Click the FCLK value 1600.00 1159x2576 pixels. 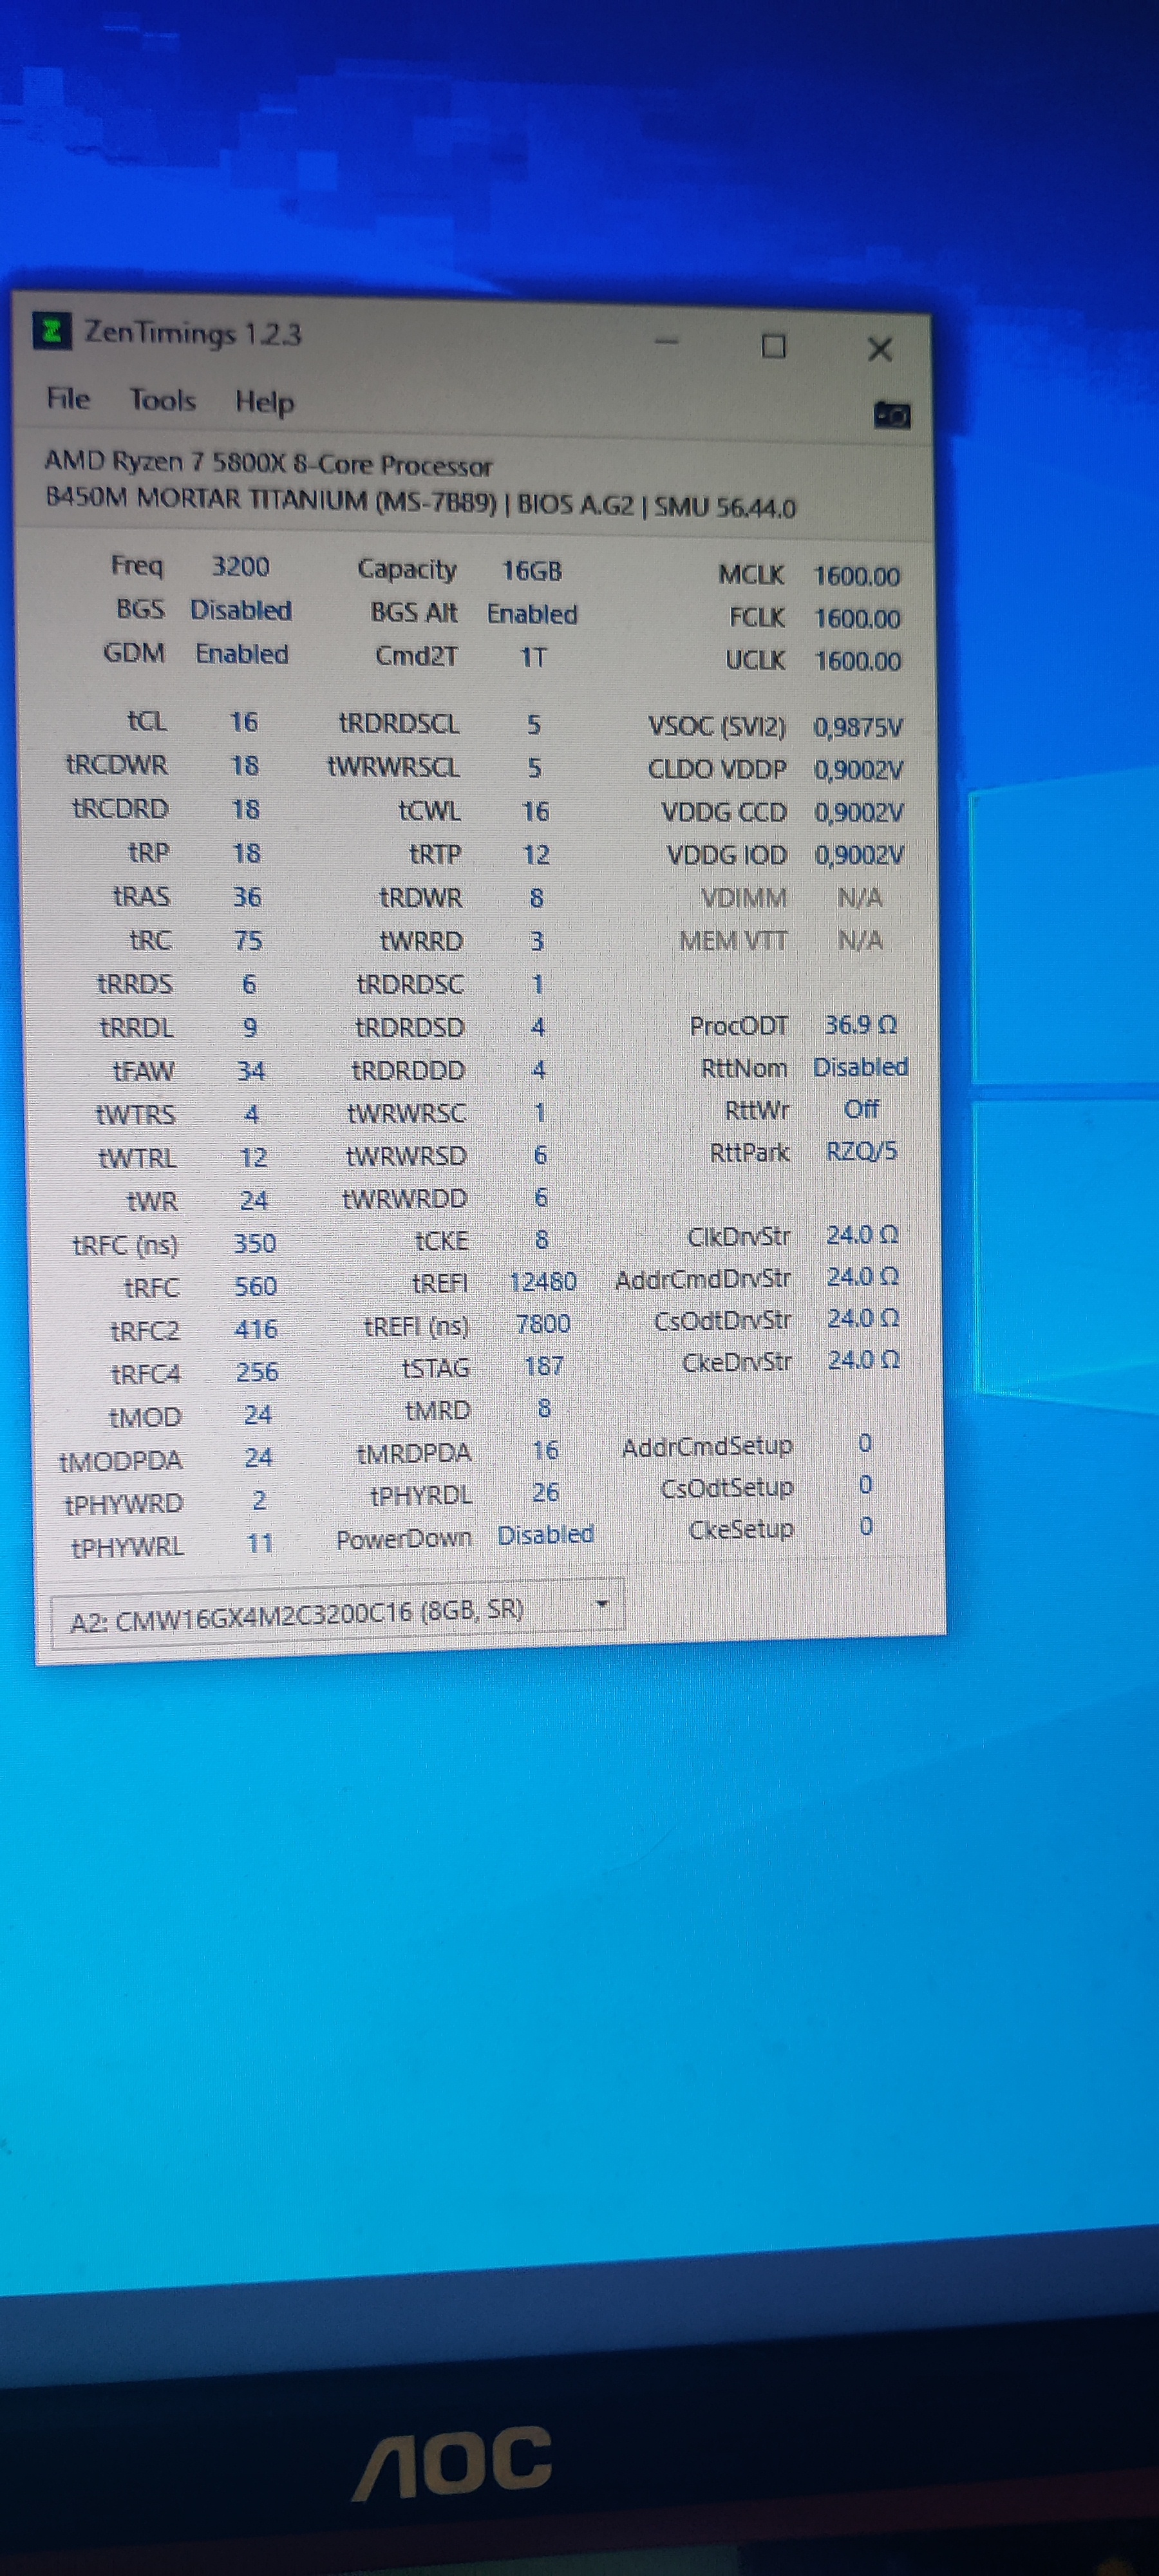(858, 618)
